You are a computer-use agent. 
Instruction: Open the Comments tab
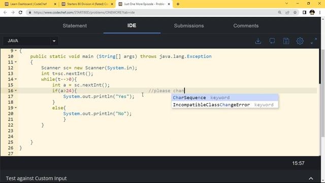pyautogui.click(x=246, y=26)
